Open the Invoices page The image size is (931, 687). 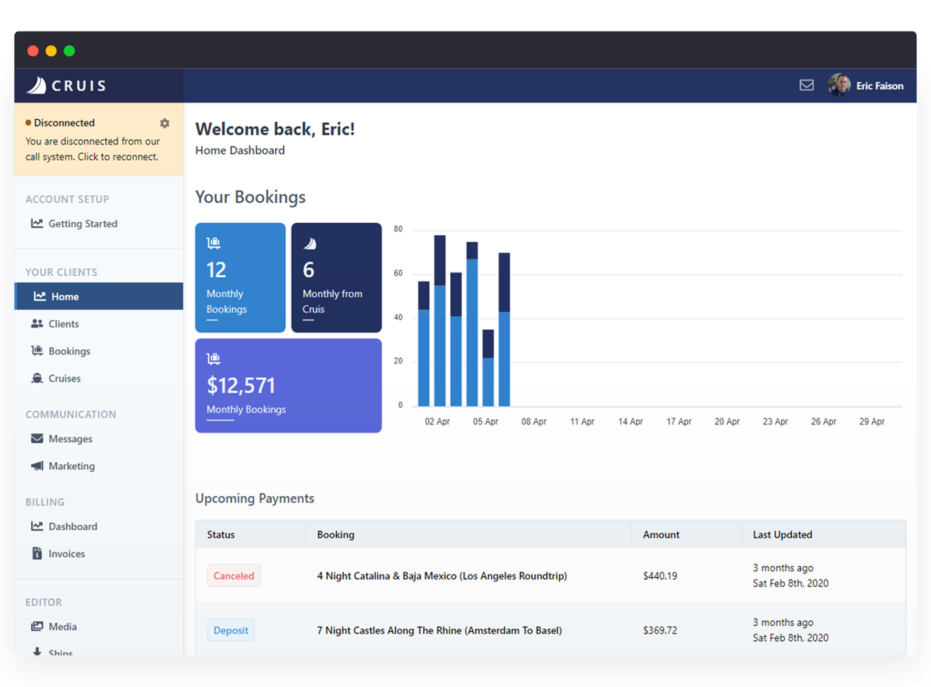(67, 554)
